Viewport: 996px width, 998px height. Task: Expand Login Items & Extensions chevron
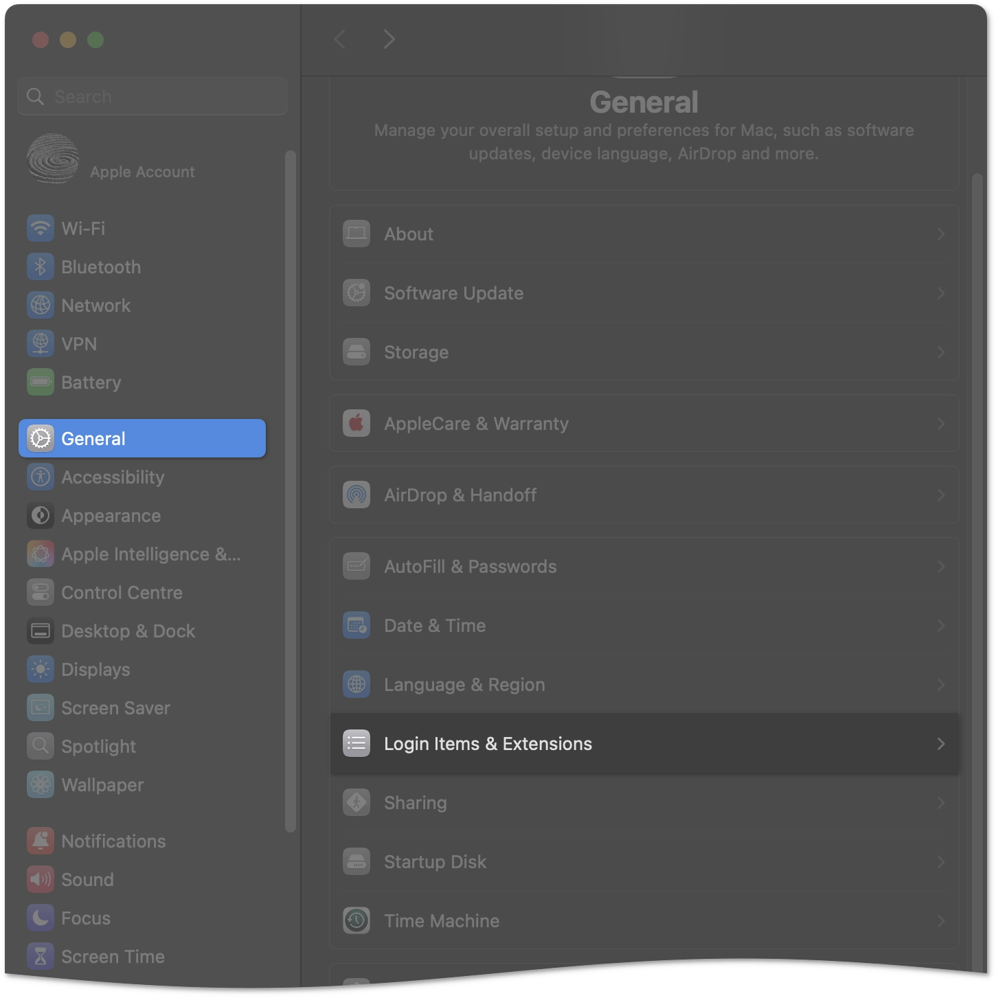pyautogui.click(x=941, y=744)
